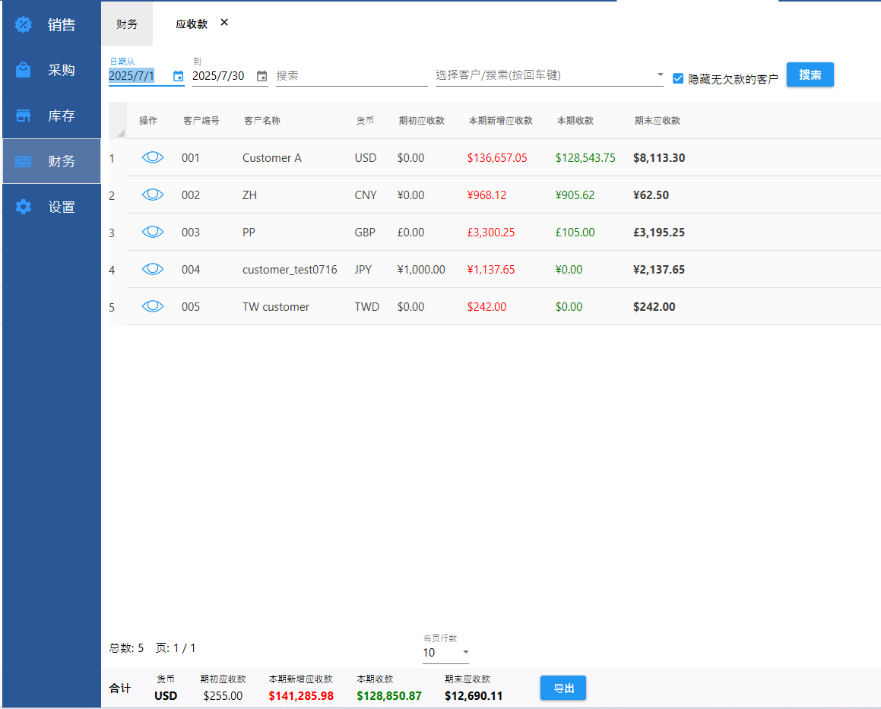Open the start date calendar picker icon

178,76
